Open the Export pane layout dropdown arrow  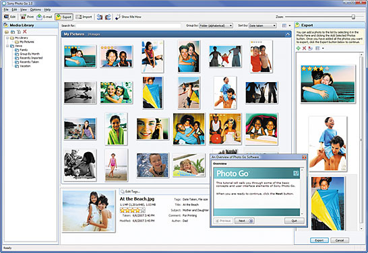[323, 48]
